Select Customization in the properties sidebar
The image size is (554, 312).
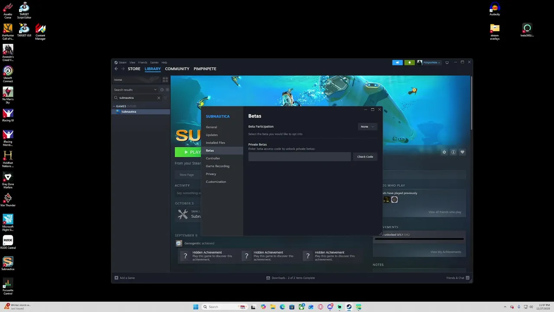point(222,182)
